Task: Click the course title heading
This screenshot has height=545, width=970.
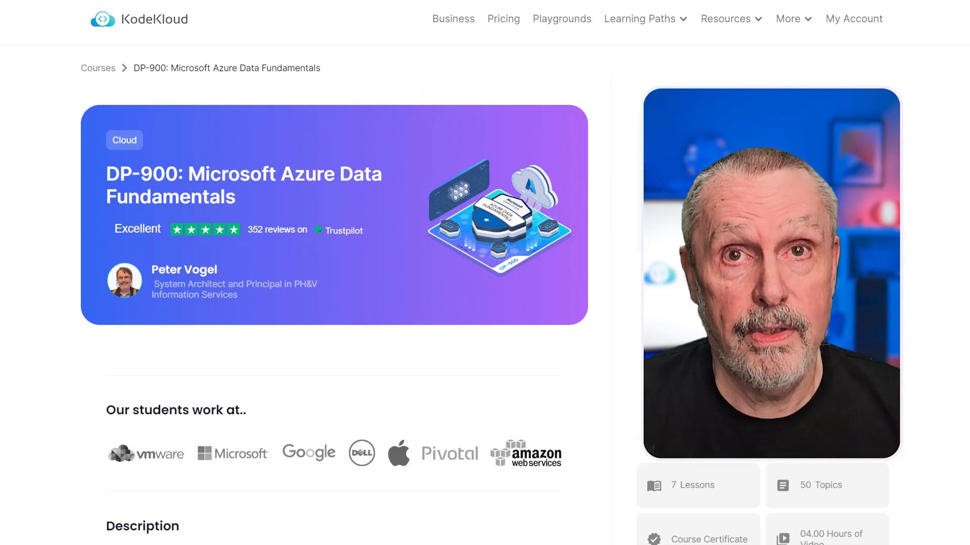Action: pyautogui.click(x=244, y=185)
